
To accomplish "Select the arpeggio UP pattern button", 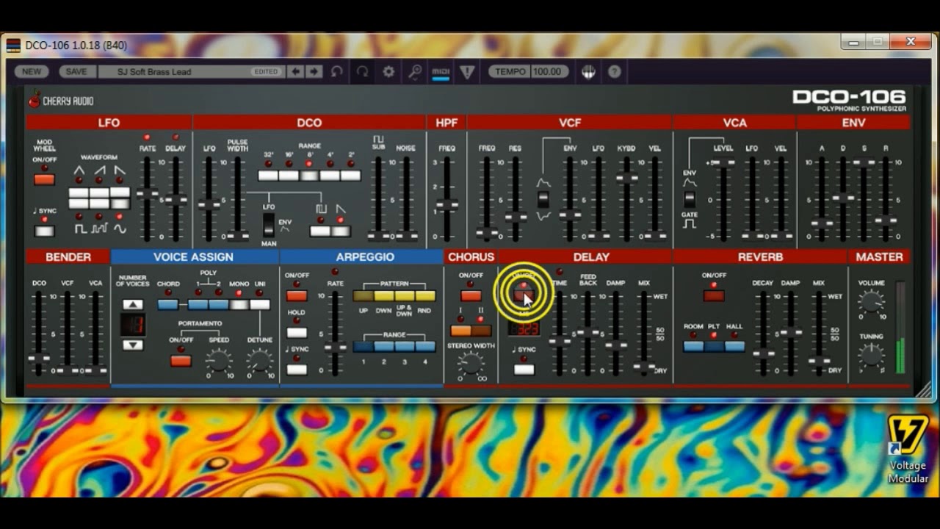I will [x=364, y=295].
